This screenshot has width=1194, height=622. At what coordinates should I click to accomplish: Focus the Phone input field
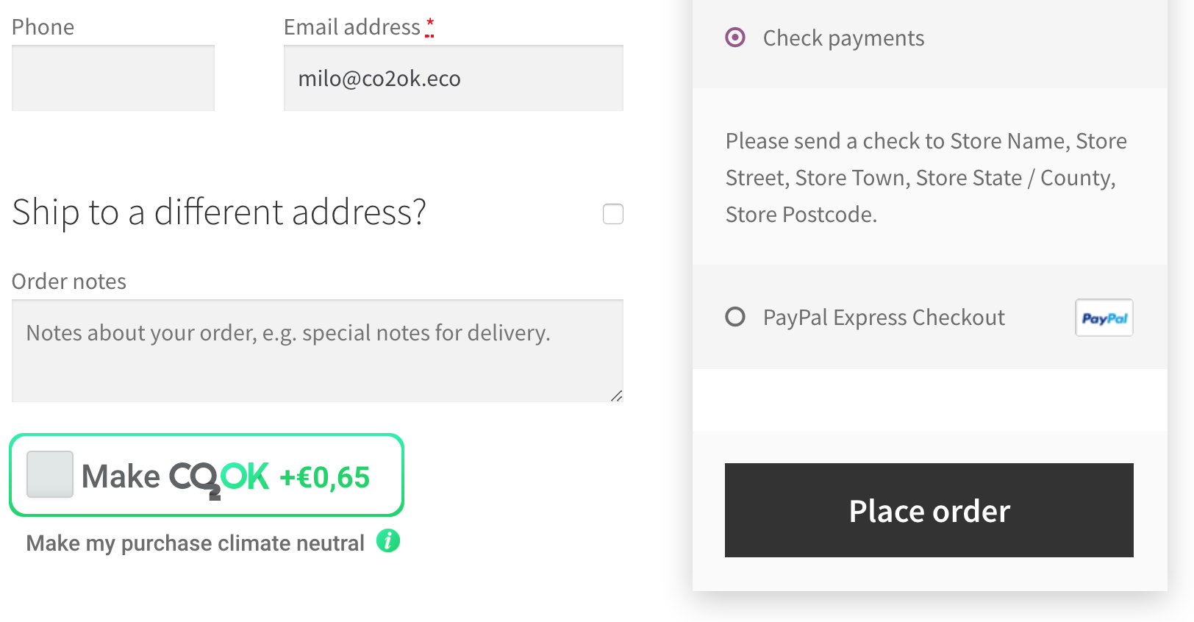click(x=113, y=79)
